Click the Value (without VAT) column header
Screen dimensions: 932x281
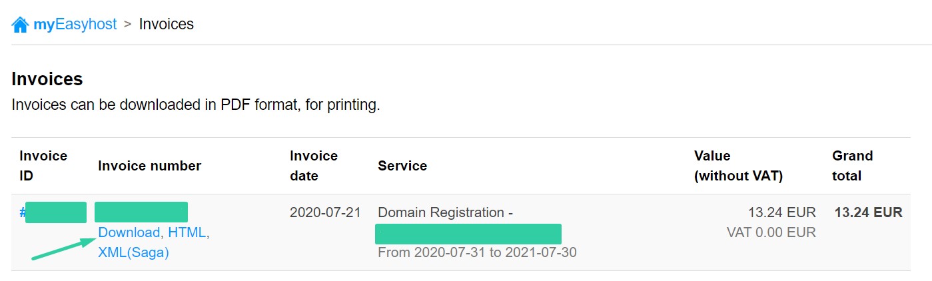pyautogui.click(x=738, y=166)
